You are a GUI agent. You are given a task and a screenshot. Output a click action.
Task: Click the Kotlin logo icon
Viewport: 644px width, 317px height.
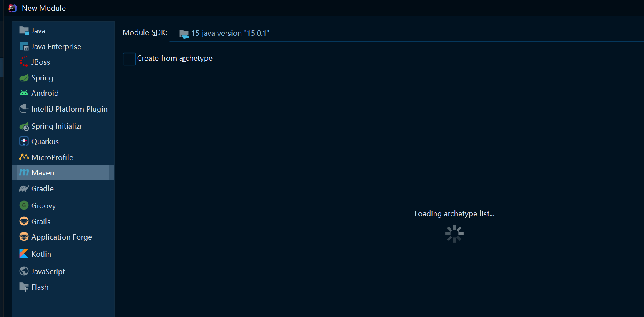pyautogui.click(x=24, y=254)
